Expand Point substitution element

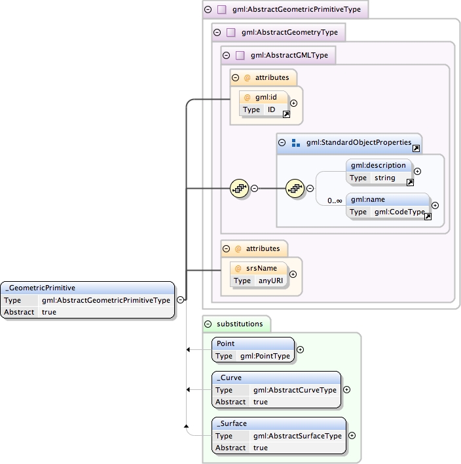point(300,350)
